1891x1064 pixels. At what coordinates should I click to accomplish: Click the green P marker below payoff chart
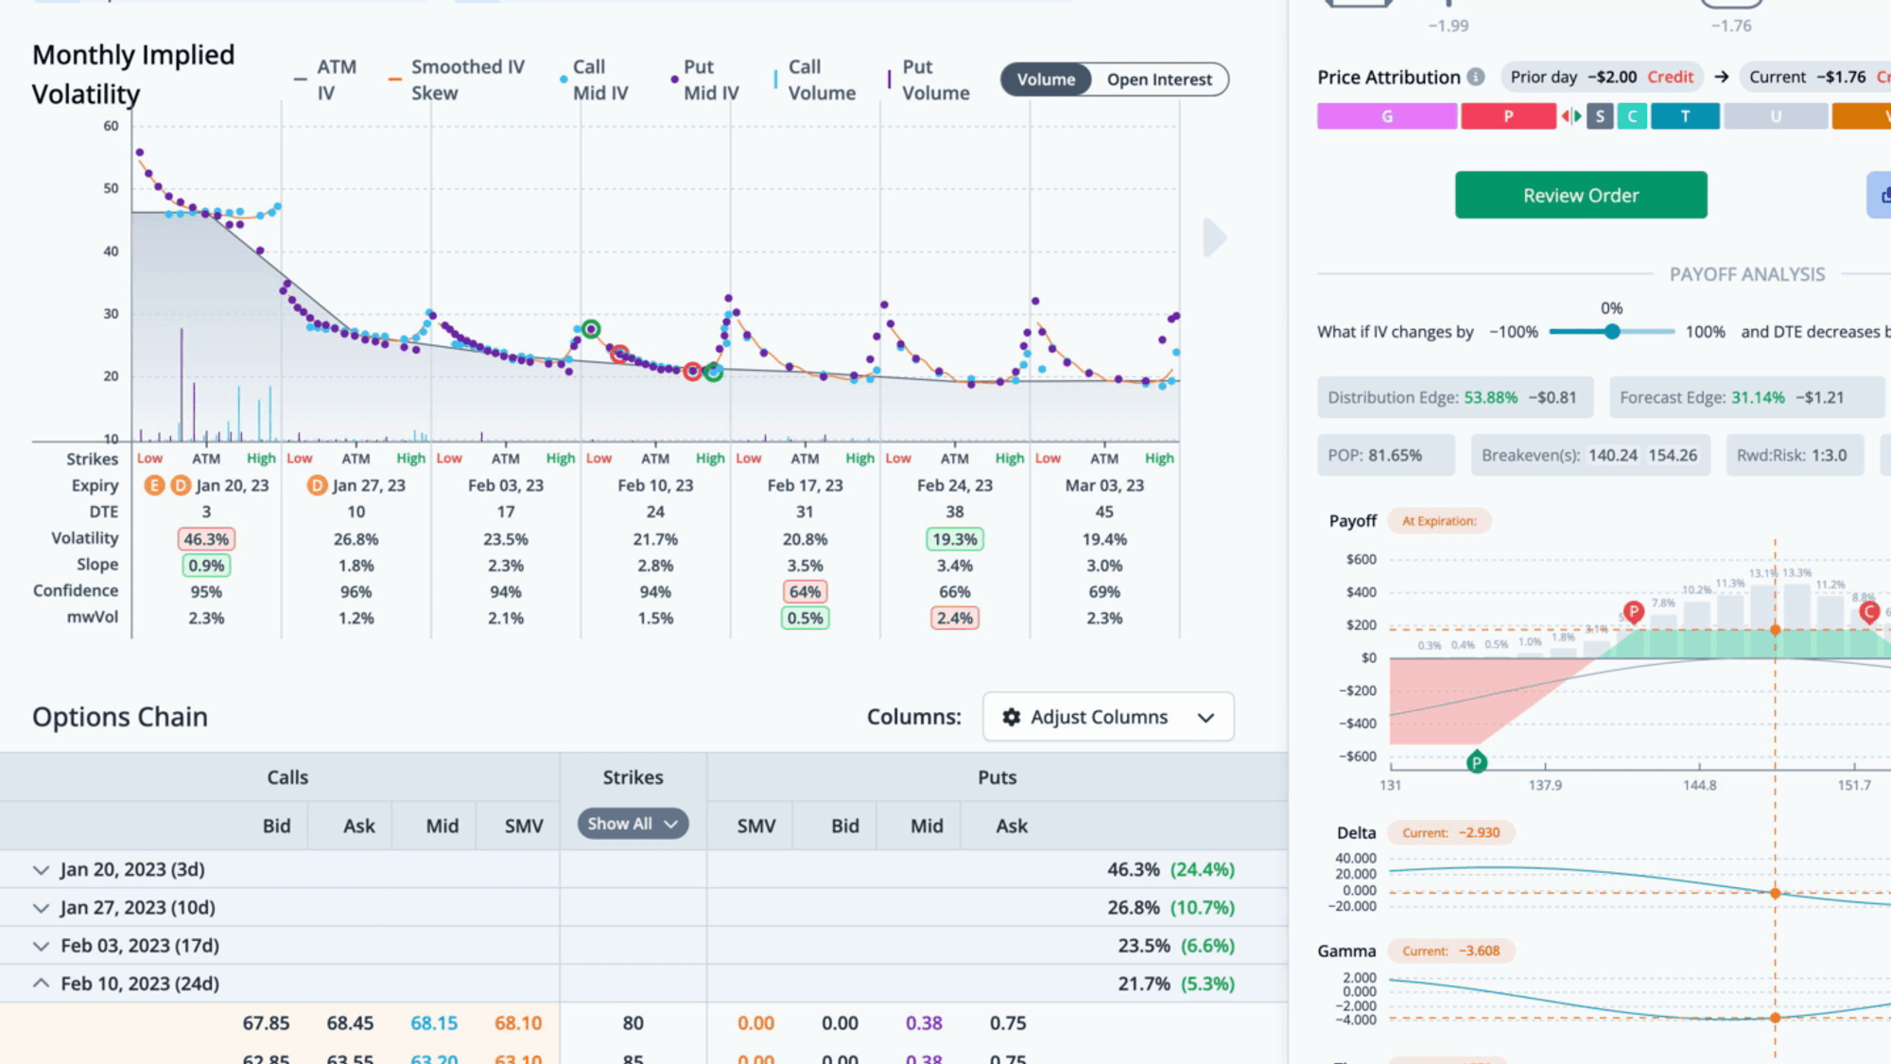click(1476, 761)
